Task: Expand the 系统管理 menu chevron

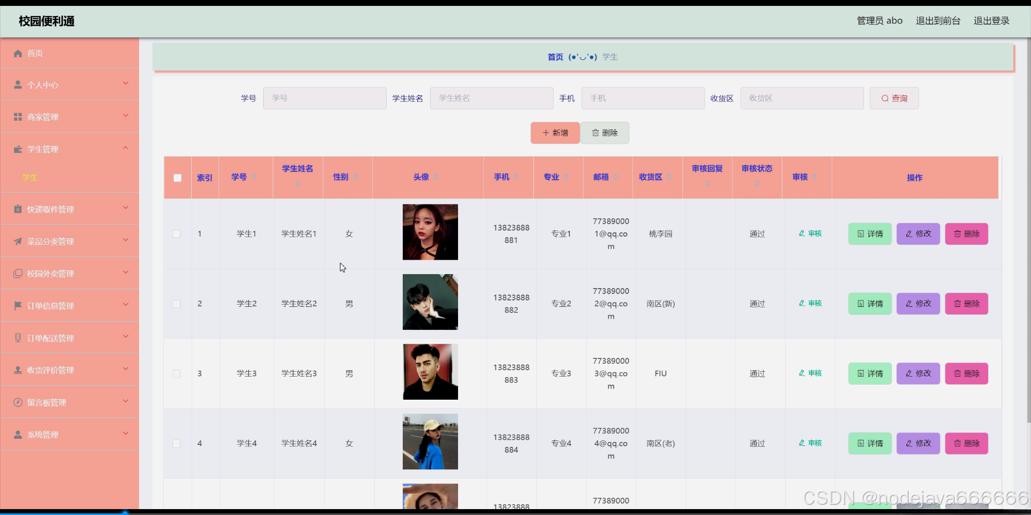Action: (x=126, y=433)
